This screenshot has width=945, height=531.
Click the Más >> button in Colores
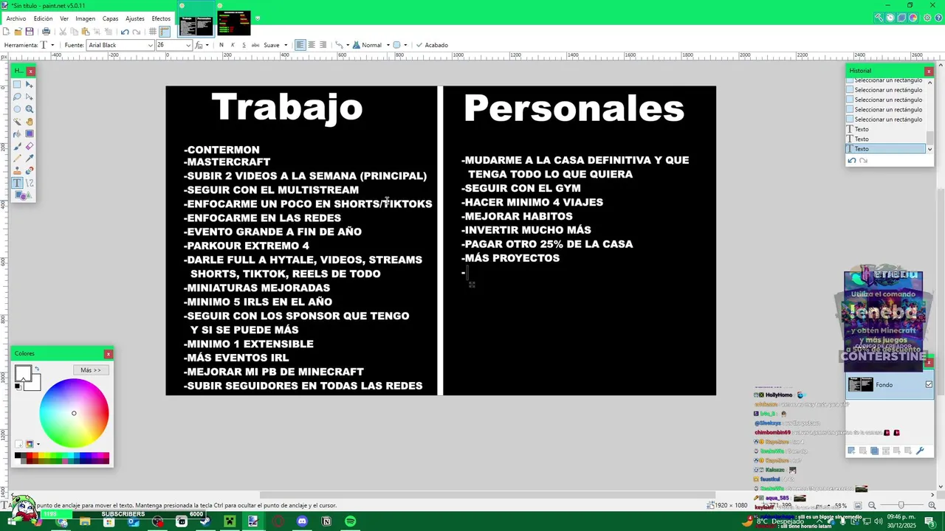[x=91, y=370]
